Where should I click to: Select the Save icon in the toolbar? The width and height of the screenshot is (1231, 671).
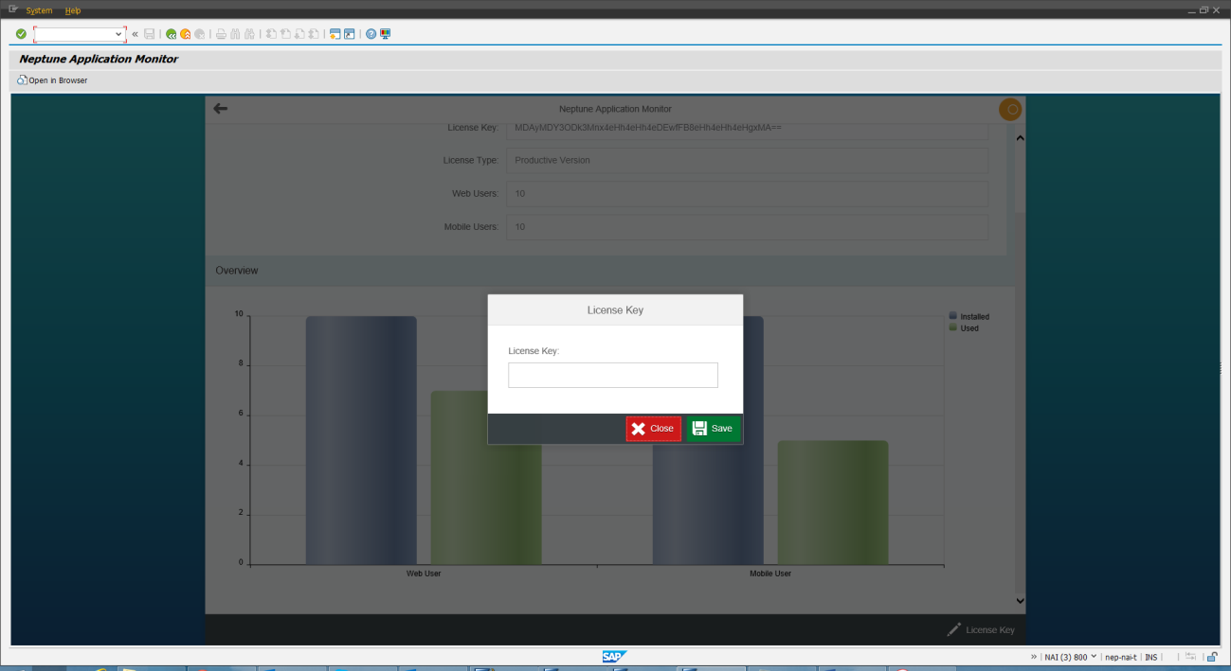(150, 33)
